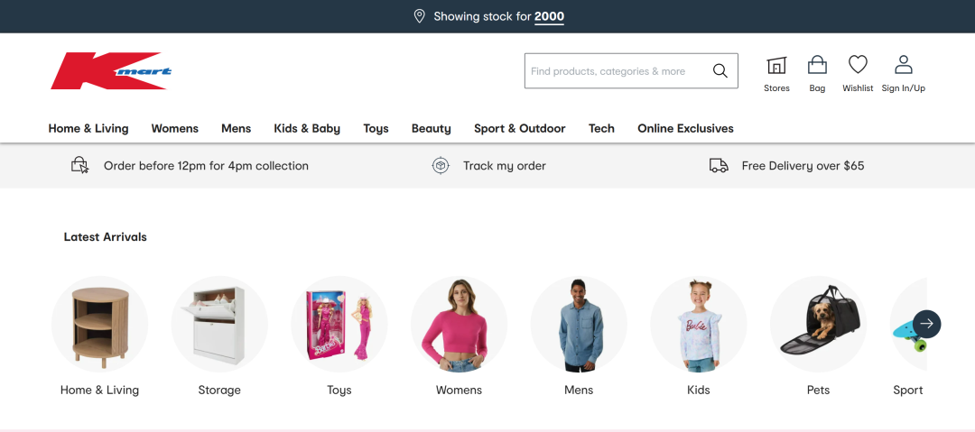Click Order before 12pm collection link
Viewport: 975px width, 432px height.
206,166
